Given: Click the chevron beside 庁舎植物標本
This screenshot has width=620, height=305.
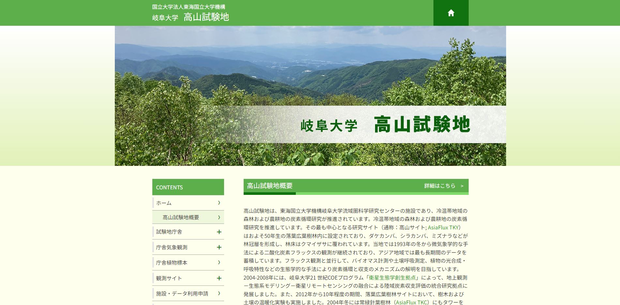Looking at the screenshot, I should pyautogui.click(x=219, y=263).
